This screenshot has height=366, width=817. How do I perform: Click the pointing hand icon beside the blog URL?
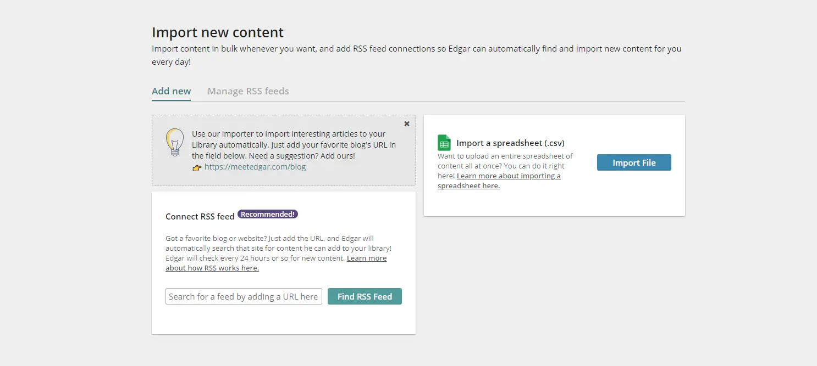pos(197,167)
